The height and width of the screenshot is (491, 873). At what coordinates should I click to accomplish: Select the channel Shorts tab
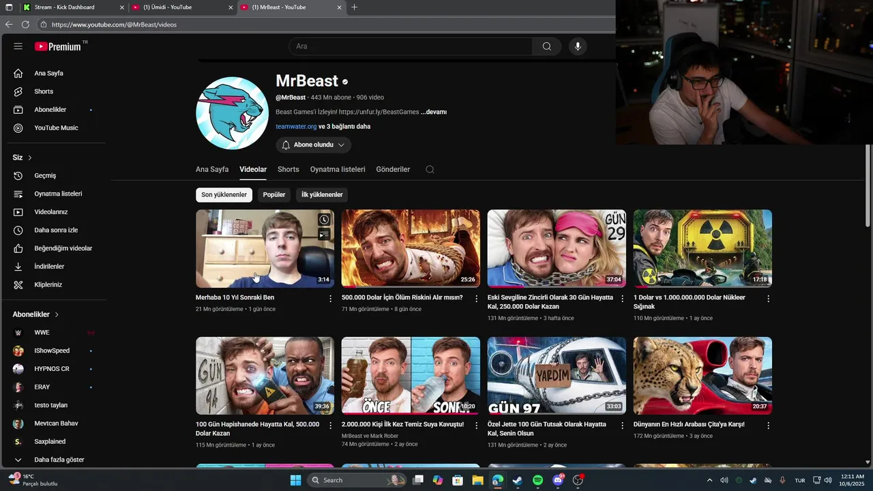288,169
